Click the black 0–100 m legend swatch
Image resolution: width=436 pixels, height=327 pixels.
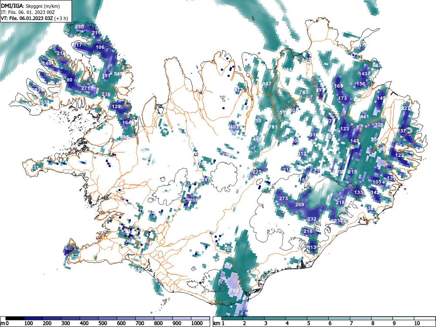point(15,318)
